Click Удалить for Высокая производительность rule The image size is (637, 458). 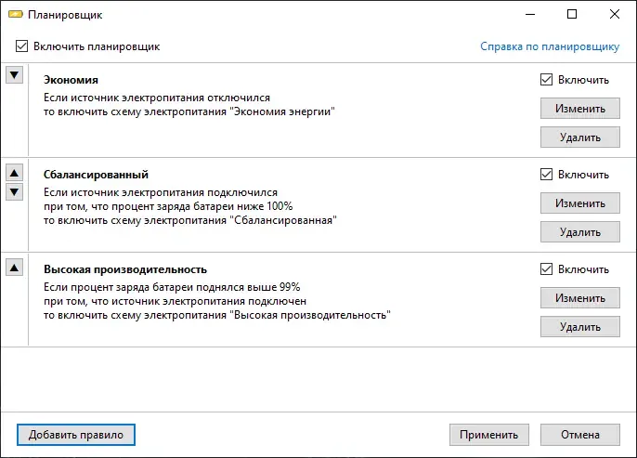pos(579,327)
